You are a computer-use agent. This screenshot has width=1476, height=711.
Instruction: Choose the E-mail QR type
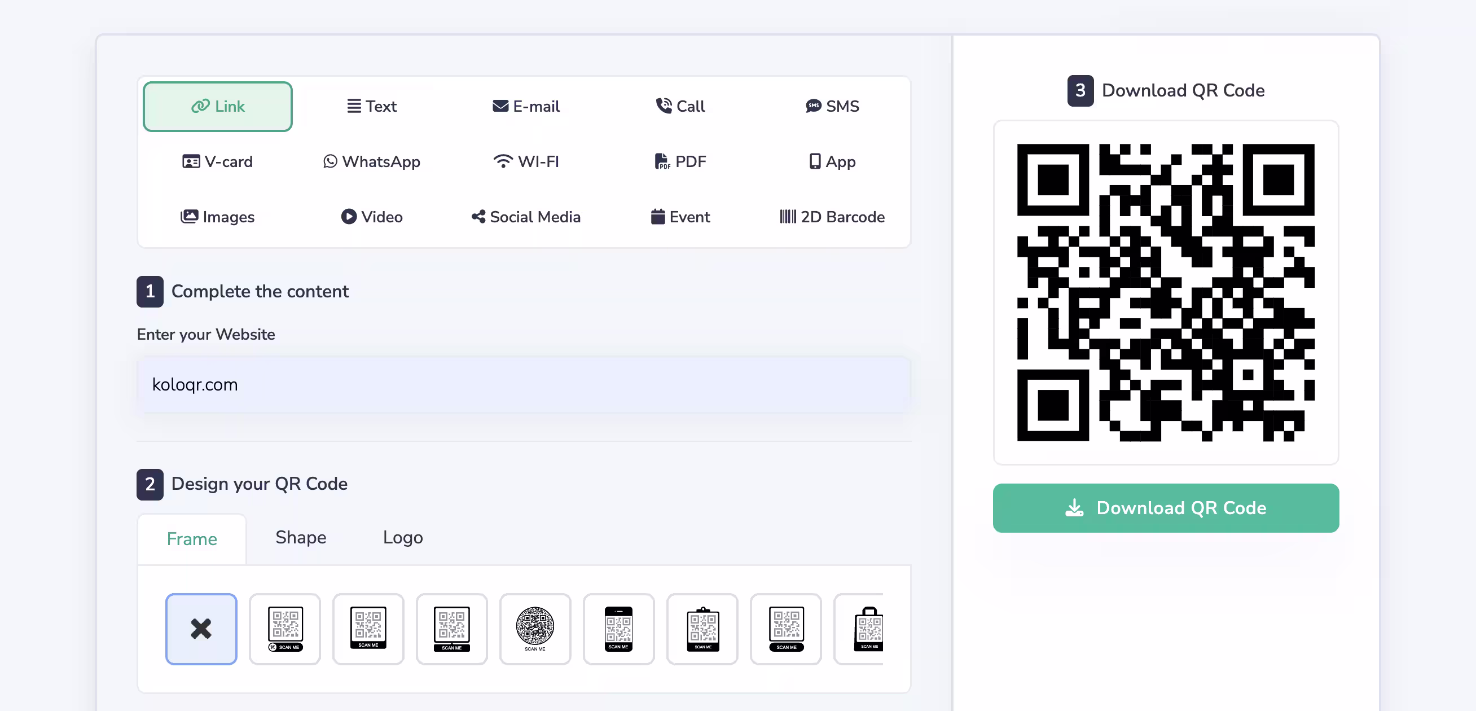[526, 107]
